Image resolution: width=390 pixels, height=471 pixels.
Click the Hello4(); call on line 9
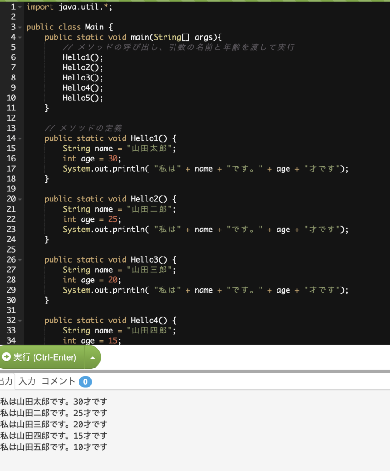(x=83, y=88)
